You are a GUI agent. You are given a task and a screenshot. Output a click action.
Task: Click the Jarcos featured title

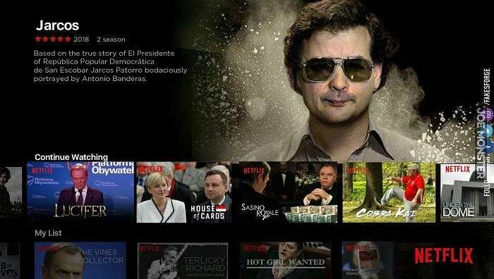[x=58, y=25]
